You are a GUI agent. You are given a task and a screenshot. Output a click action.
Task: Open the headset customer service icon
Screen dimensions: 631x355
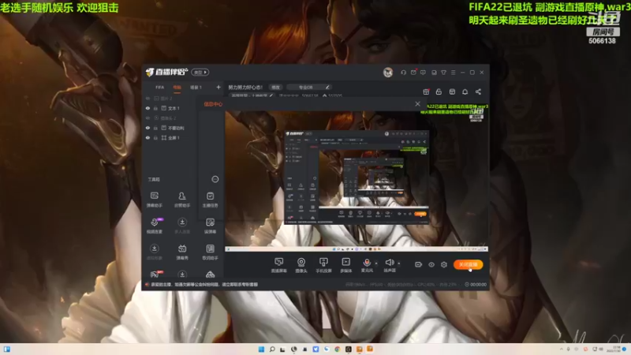pos(403,73)
